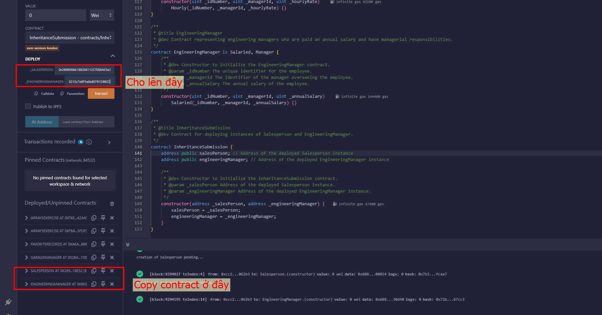Click 'creation of Salesperson pending...' log line
This screenshot has width=602, height=315.
(x=170, y=257)
